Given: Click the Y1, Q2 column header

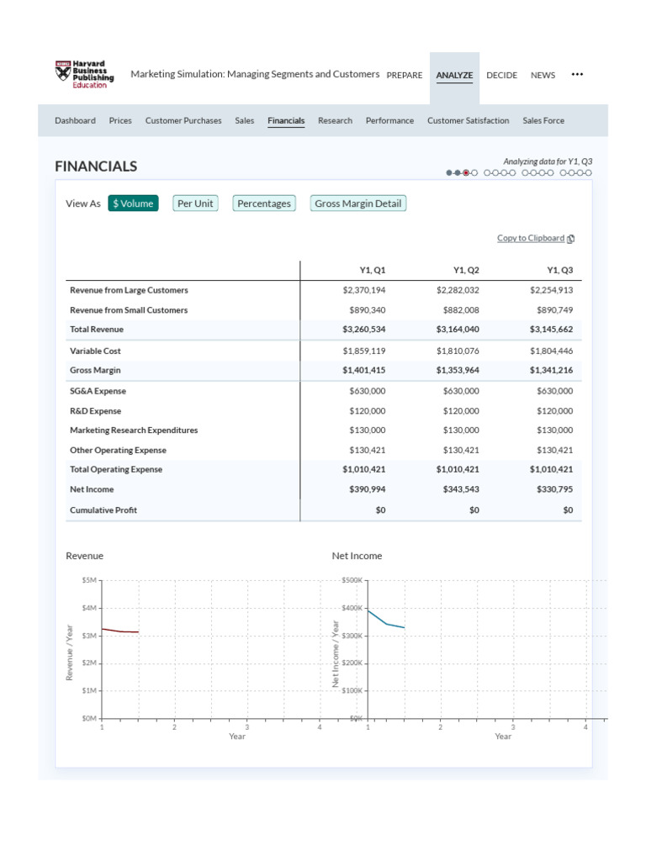Looking at the screenshot, I should (x=466, y=270).
